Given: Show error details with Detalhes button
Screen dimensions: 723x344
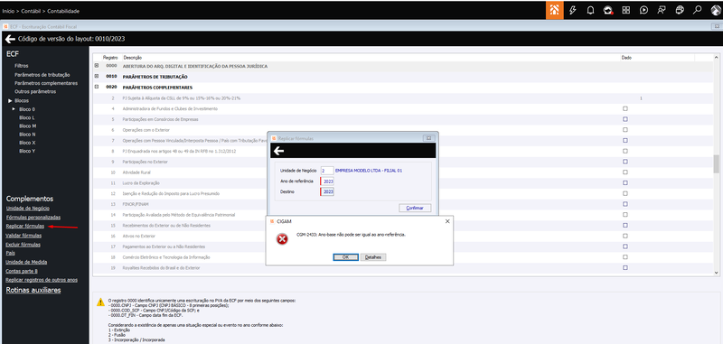Looking at the screenshot, I should tap(373, 257).
